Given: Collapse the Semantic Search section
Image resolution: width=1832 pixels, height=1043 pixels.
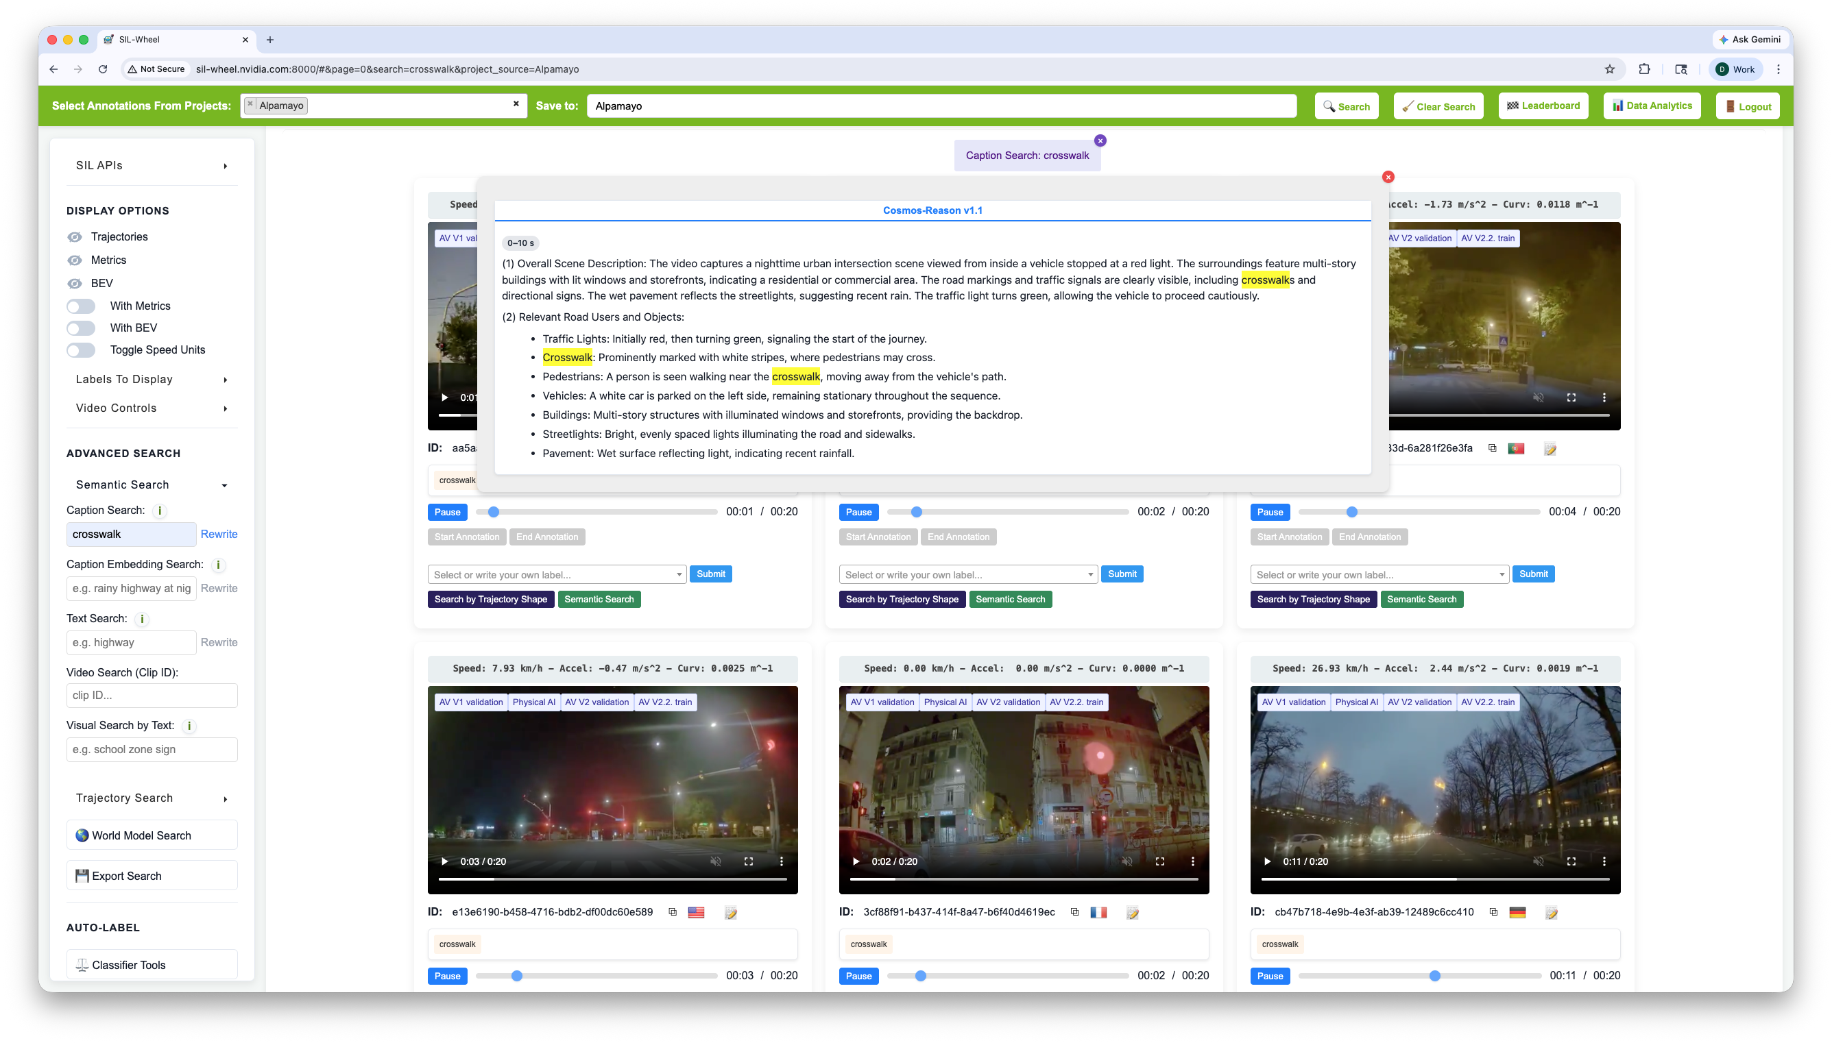Looking at the screenshot, I should point(152,485).
